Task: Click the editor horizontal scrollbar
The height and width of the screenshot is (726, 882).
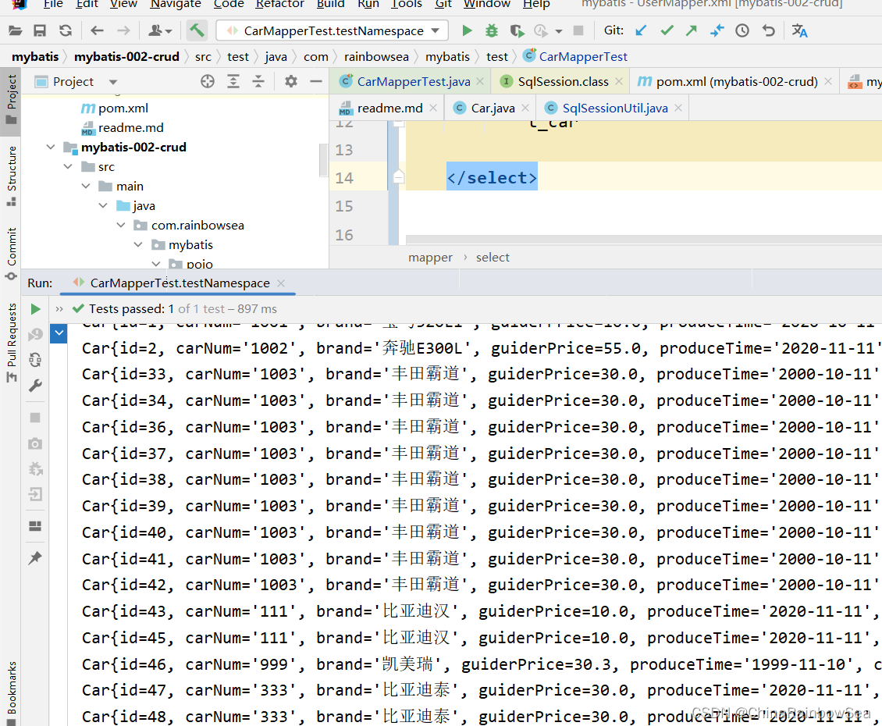Action: pyautogui.click(x=643, y=240)
